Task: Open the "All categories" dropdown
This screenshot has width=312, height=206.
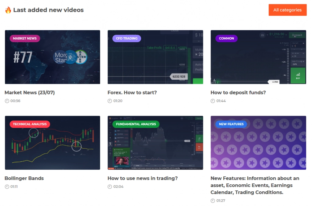Action: [x=287, y=10]
